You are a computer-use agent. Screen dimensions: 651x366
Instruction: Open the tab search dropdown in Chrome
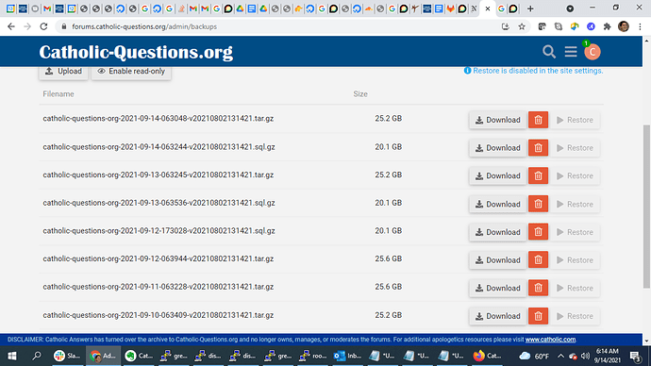coord(570,8)
